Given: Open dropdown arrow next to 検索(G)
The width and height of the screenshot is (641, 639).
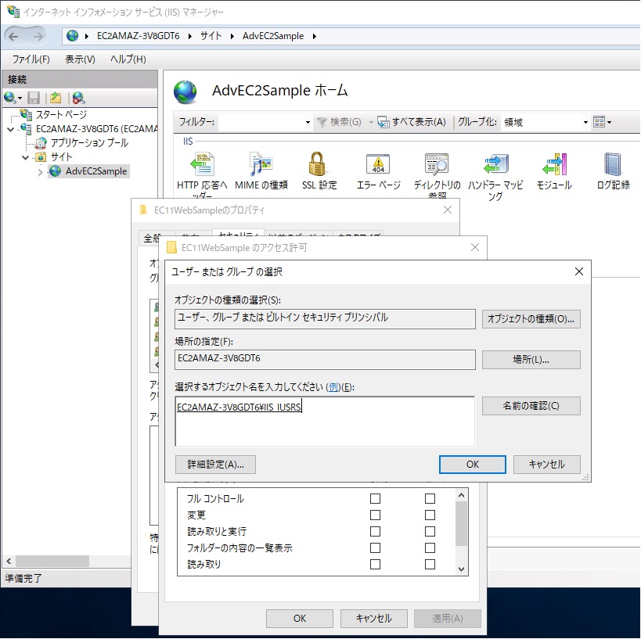Looking at the screenshot, I should pos(371,122).
